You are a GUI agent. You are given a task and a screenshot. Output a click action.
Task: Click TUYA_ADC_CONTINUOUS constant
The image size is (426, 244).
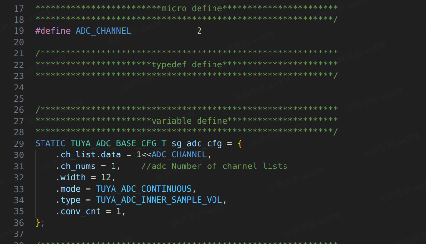[144, 189]
